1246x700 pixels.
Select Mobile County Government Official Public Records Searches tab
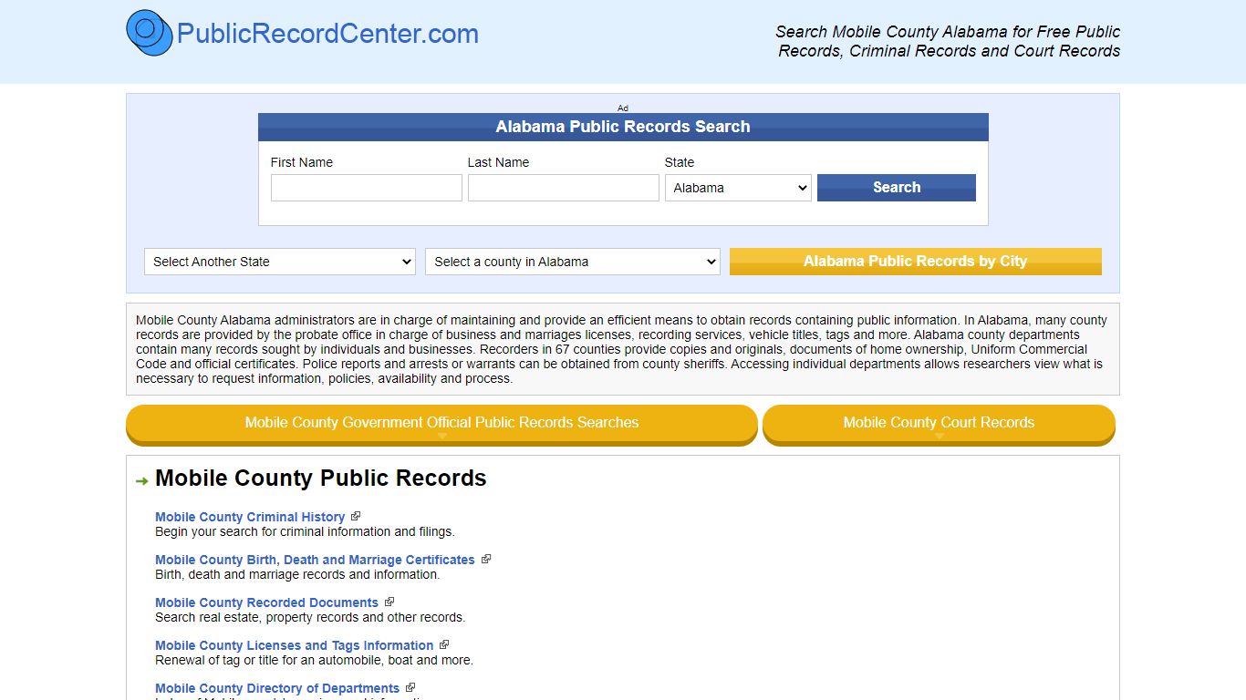point(441,424)
